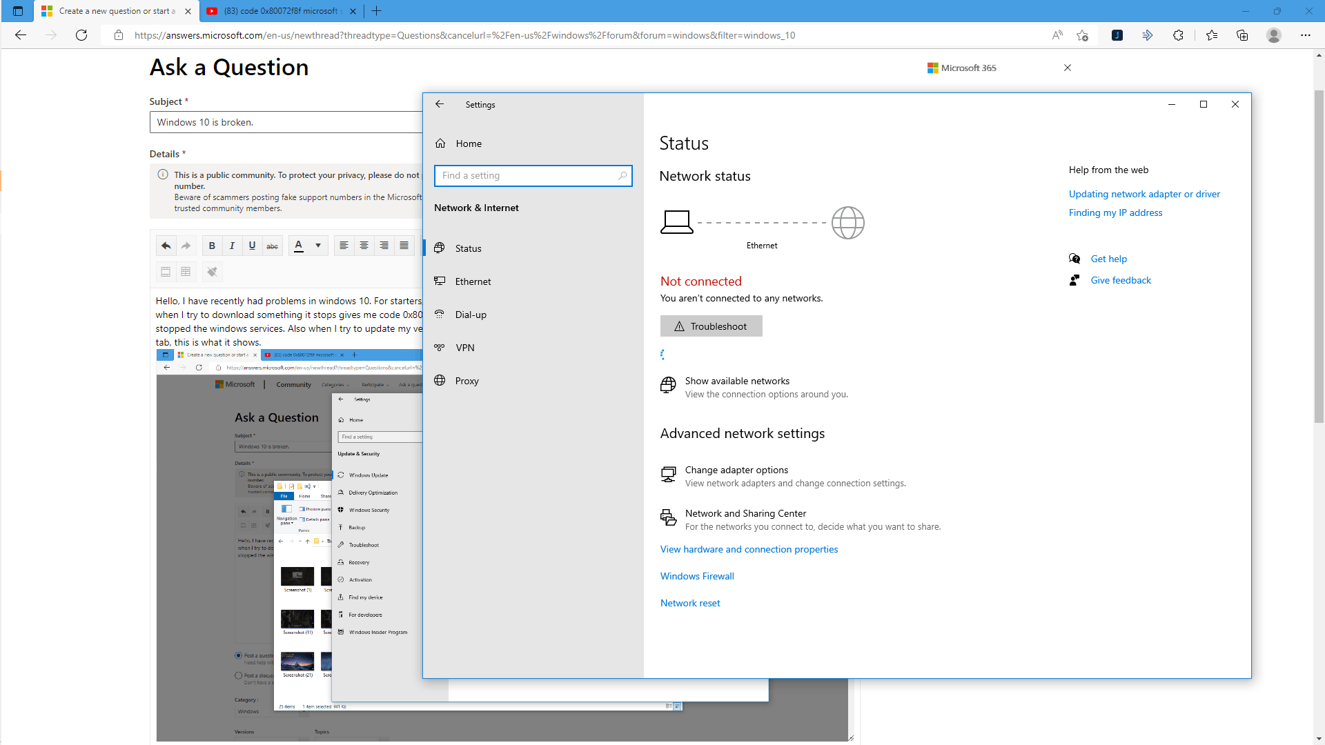Click the insert table icon in editor toolbar
The height and width of the screenshot is (745, 1325).
pos(186,272)
